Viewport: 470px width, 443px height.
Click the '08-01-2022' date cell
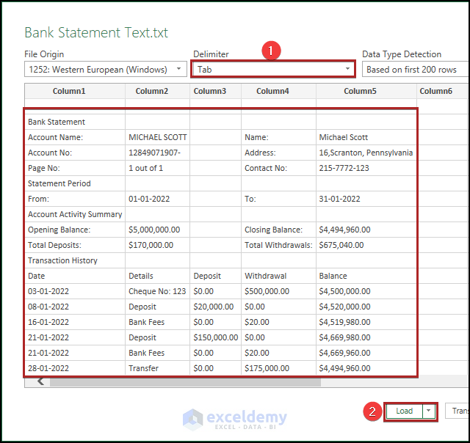click(75, 307)
